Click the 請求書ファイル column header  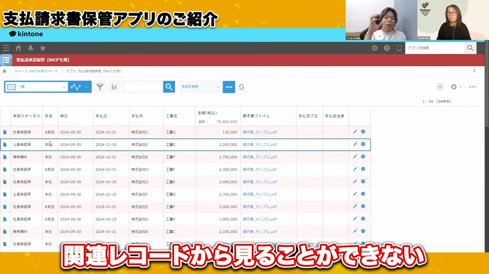pos(257,116)
